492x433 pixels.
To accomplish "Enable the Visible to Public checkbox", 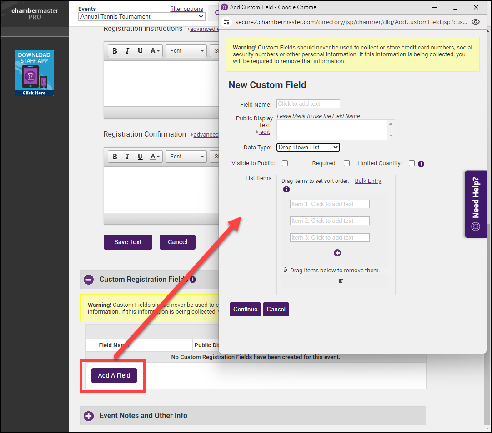I will [285, 163].
